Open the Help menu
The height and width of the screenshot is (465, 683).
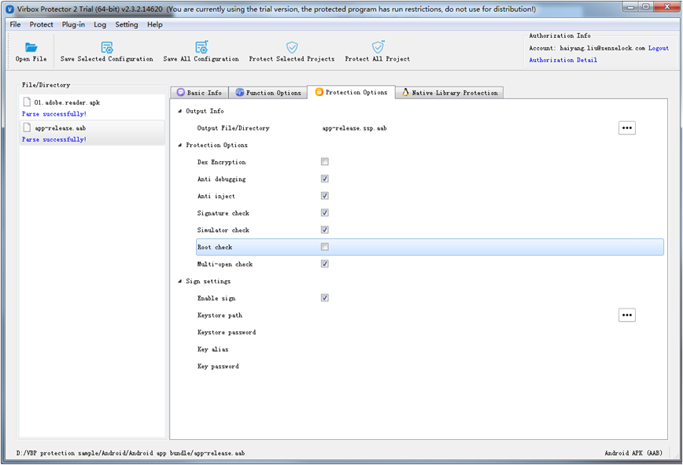pos(155,24)
